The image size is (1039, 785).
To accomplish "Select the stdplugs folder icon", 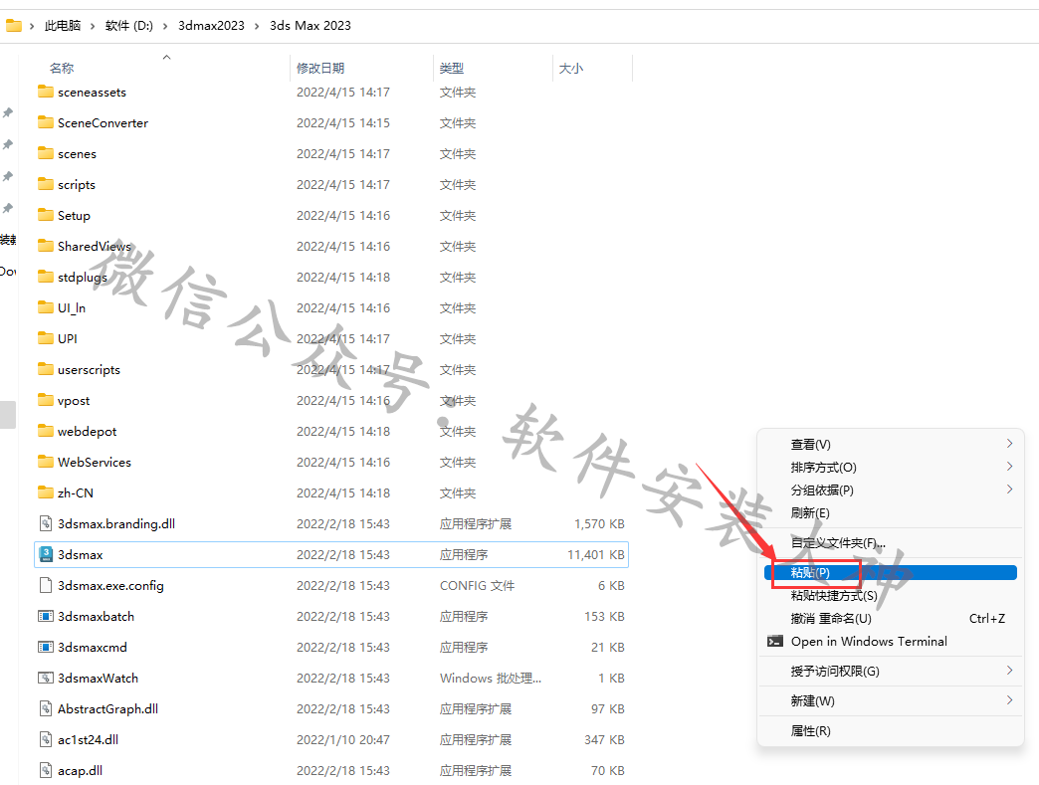I will (46, 277).
